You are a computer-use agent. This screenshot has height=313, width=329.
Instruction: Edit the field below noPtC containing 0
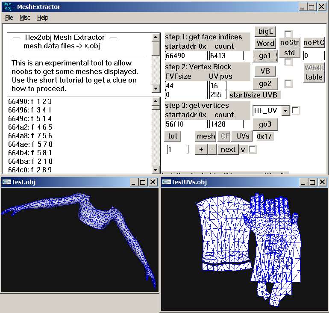pos(314,56)
